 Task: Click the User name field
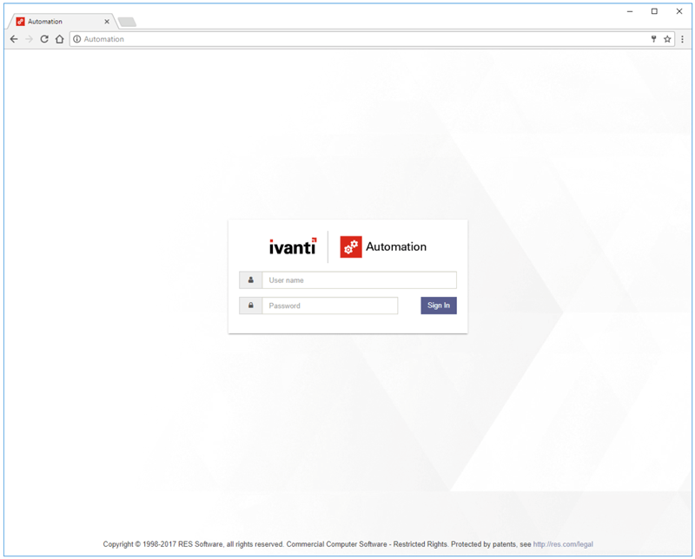(x=359, y=280)
